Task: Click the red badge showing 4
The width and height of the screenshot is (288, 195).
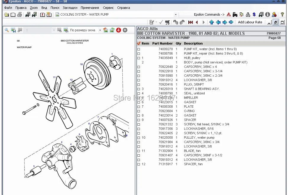Action: [x=118, y=30]
